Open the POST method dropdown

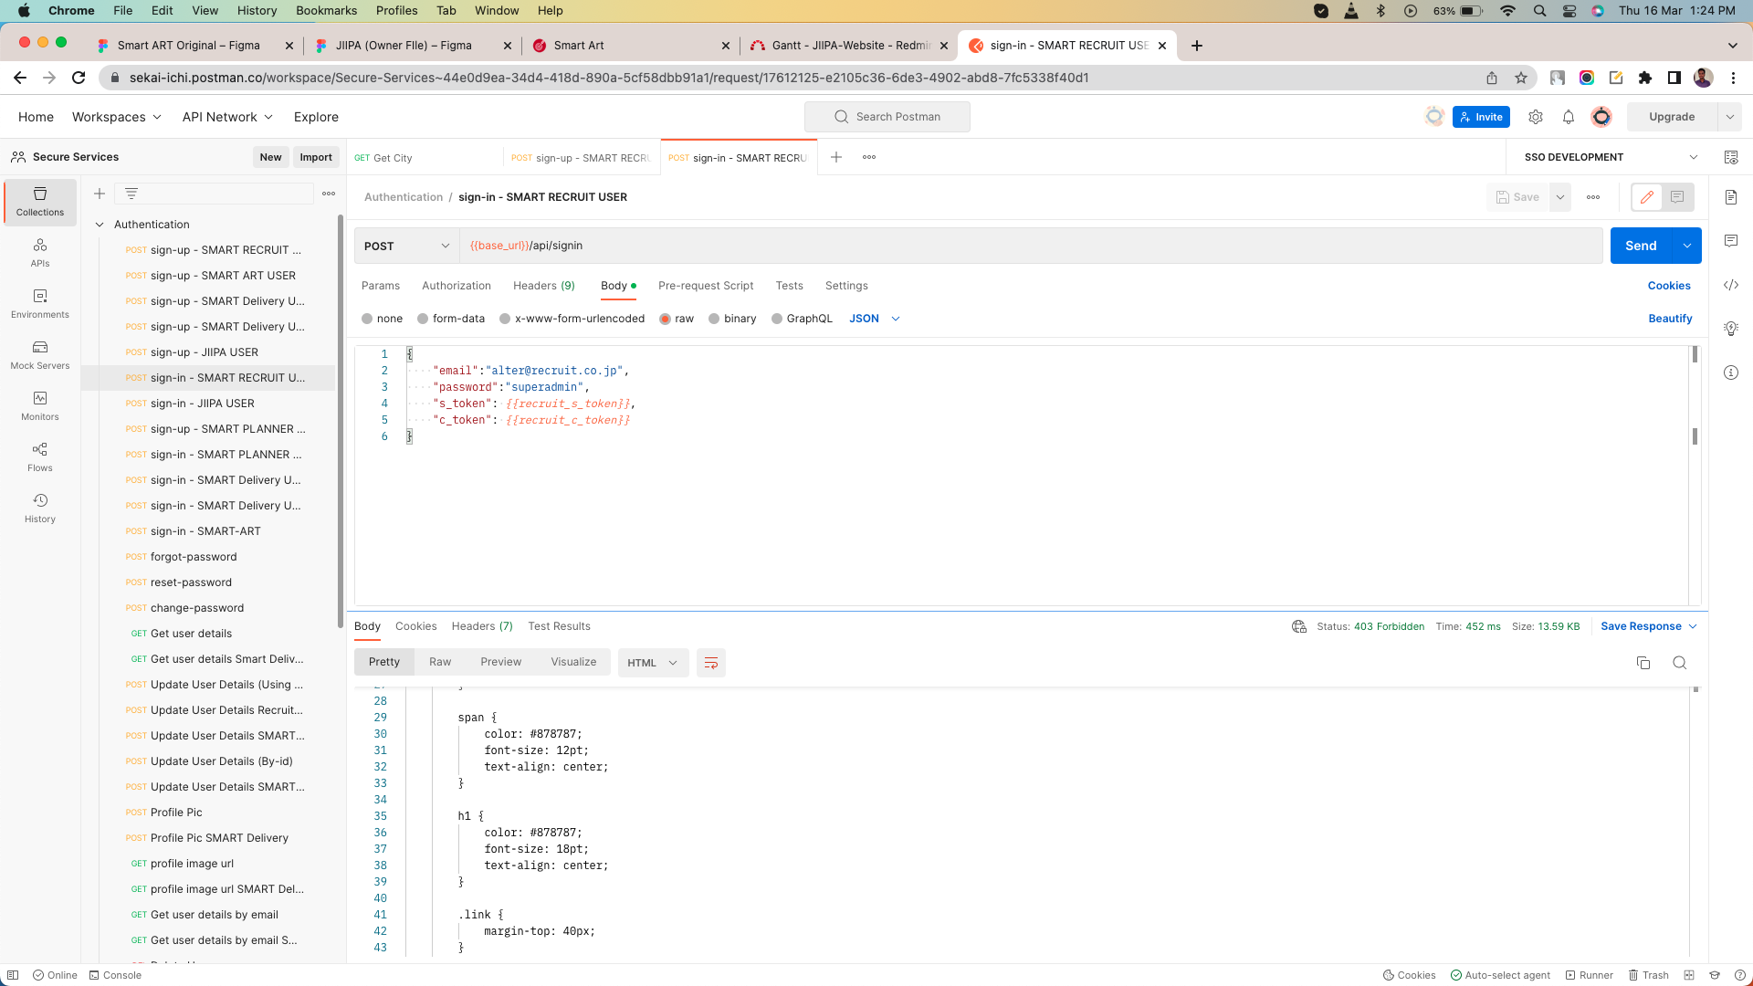pyautogui.click(x=407, y=246)
